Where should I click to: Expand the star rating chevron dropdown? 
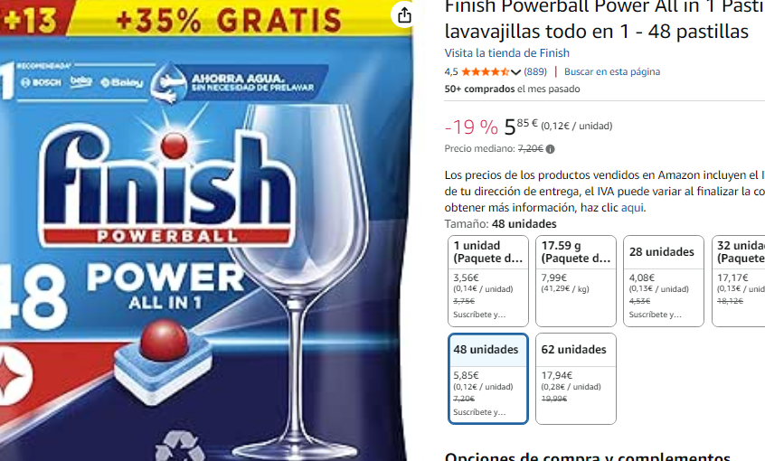click(515, 72)
